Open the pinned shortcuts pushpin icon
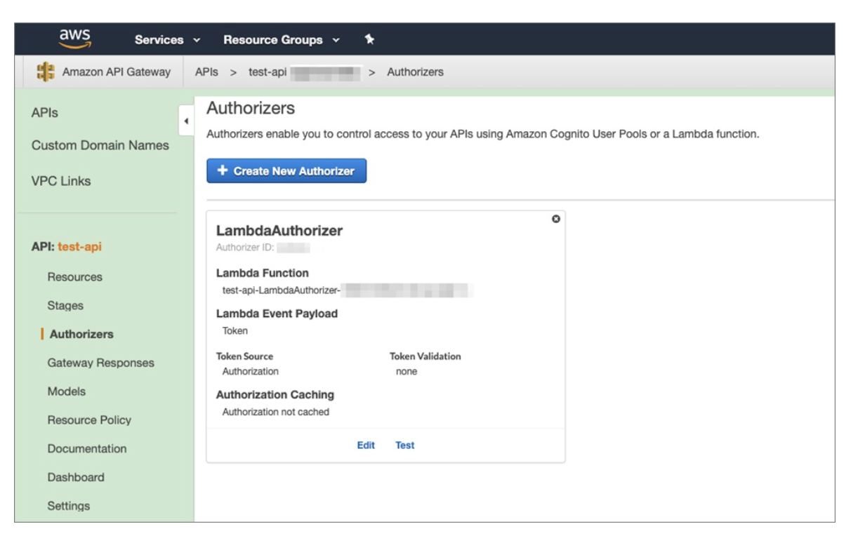 369,39
